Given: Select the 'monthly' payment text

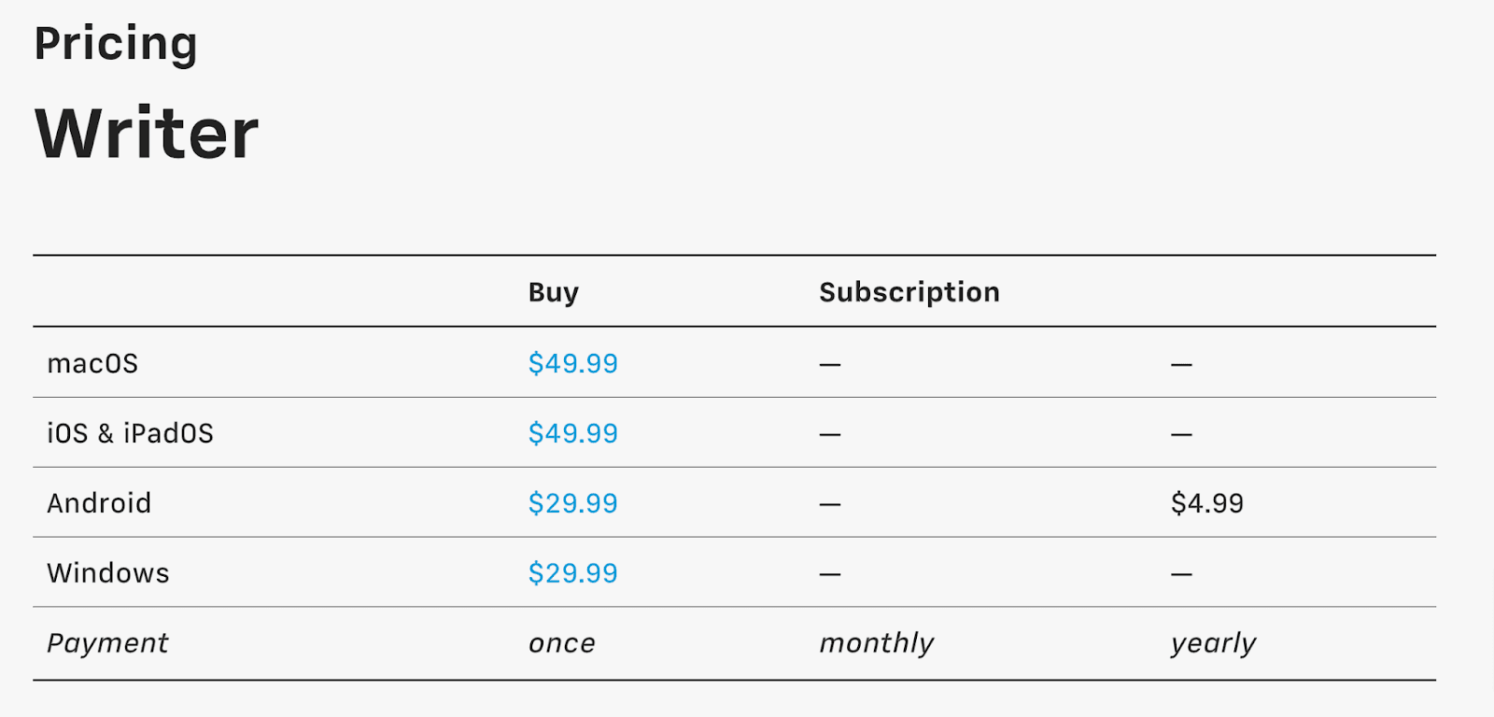Looking at the screenshot, I should (876, 643).
